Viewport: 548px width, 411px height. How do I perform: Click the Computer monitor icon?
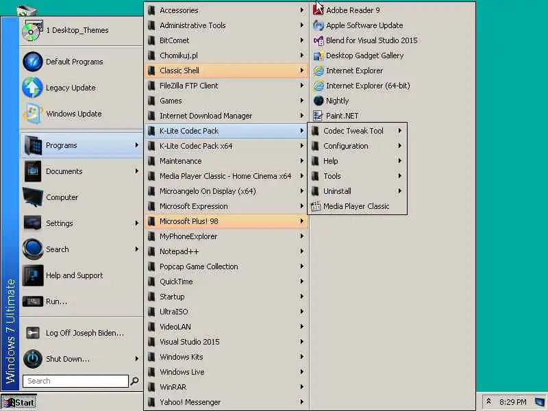tap(32, 197)
